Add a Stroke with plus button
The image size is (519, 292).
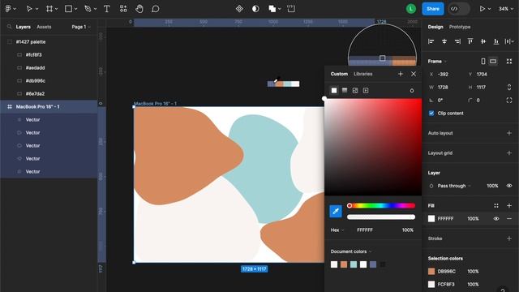509,238
